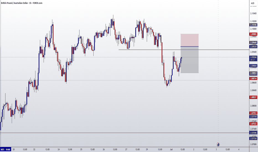Open the economic event icon near the time axis
Viewport: 258px width, 152px height.
pos(218,145)
